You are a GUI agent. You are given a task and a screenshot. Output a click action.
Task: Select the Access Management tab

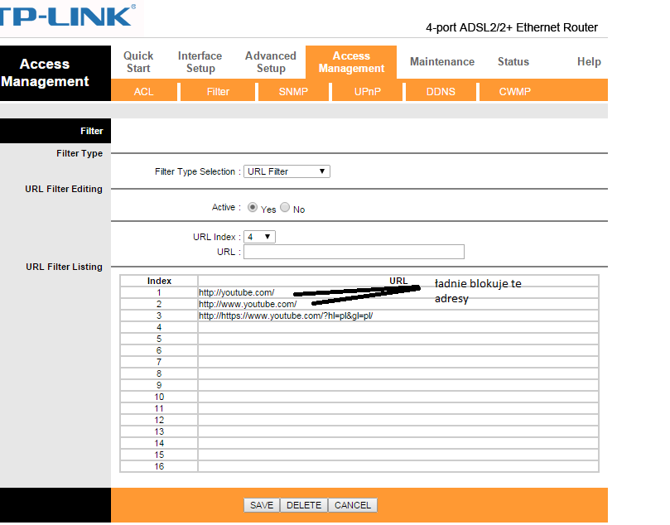[x=351, y=62]
